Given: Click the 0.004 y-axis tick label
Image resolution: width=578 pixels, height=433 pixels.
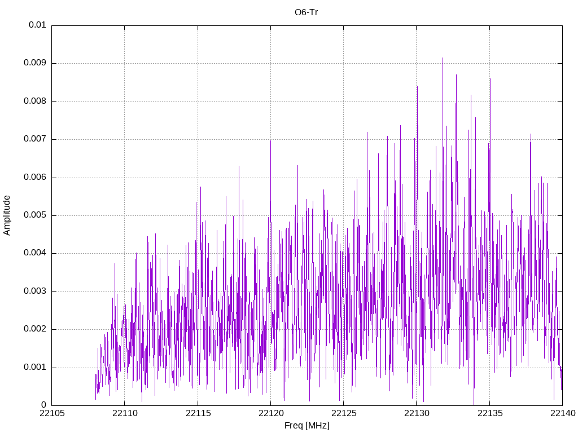Looking at the screenshot, I should [x=35, y=253].
